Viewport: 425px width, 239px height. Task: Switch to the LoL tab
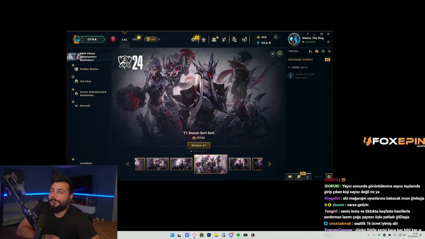pyautogui.click(x=125, y=40)
